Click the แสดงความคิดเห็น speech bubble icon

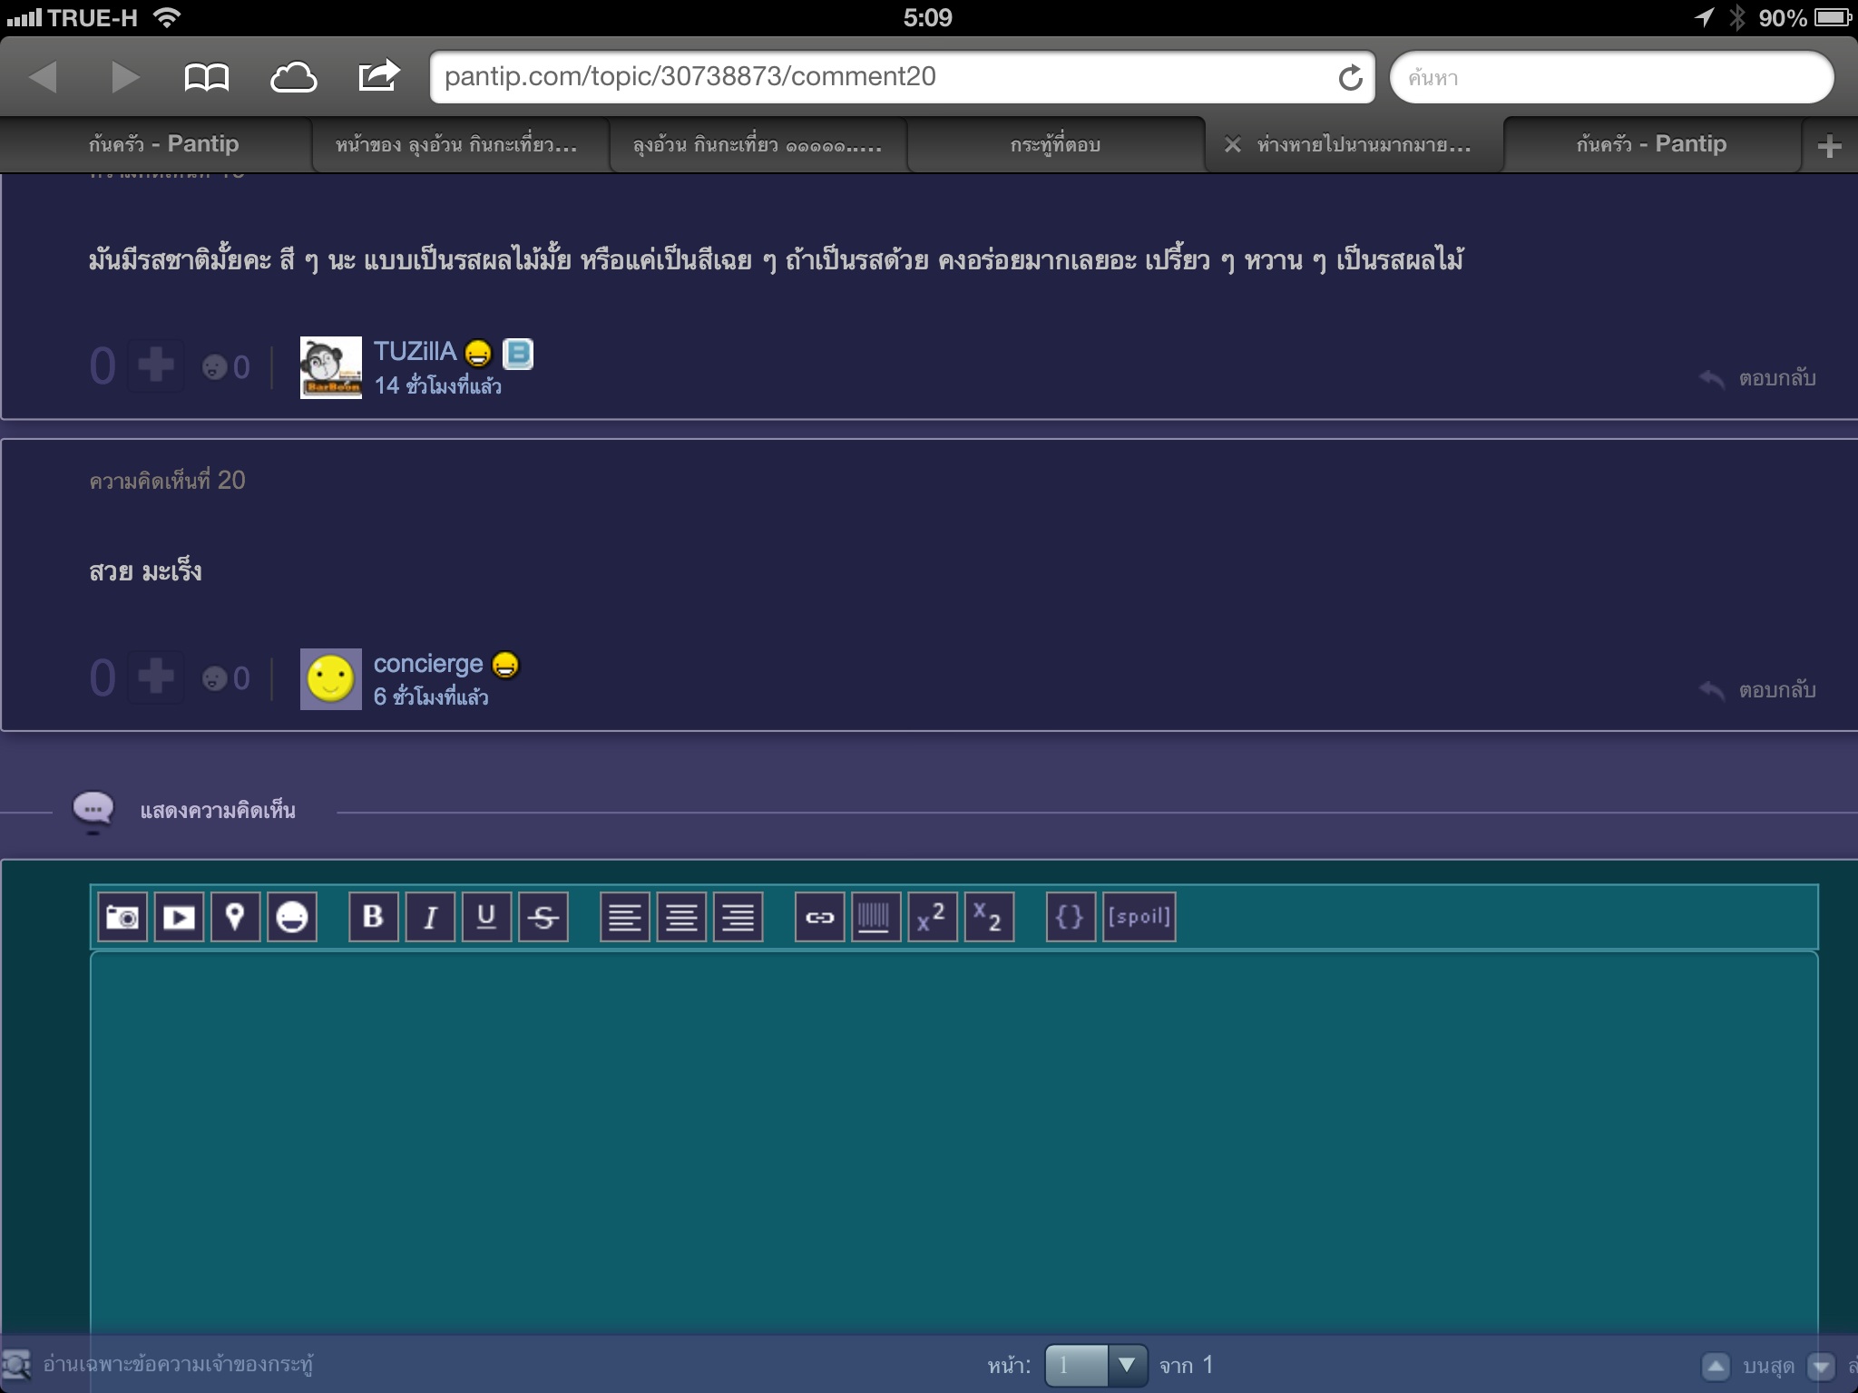(x=93, y=810)
